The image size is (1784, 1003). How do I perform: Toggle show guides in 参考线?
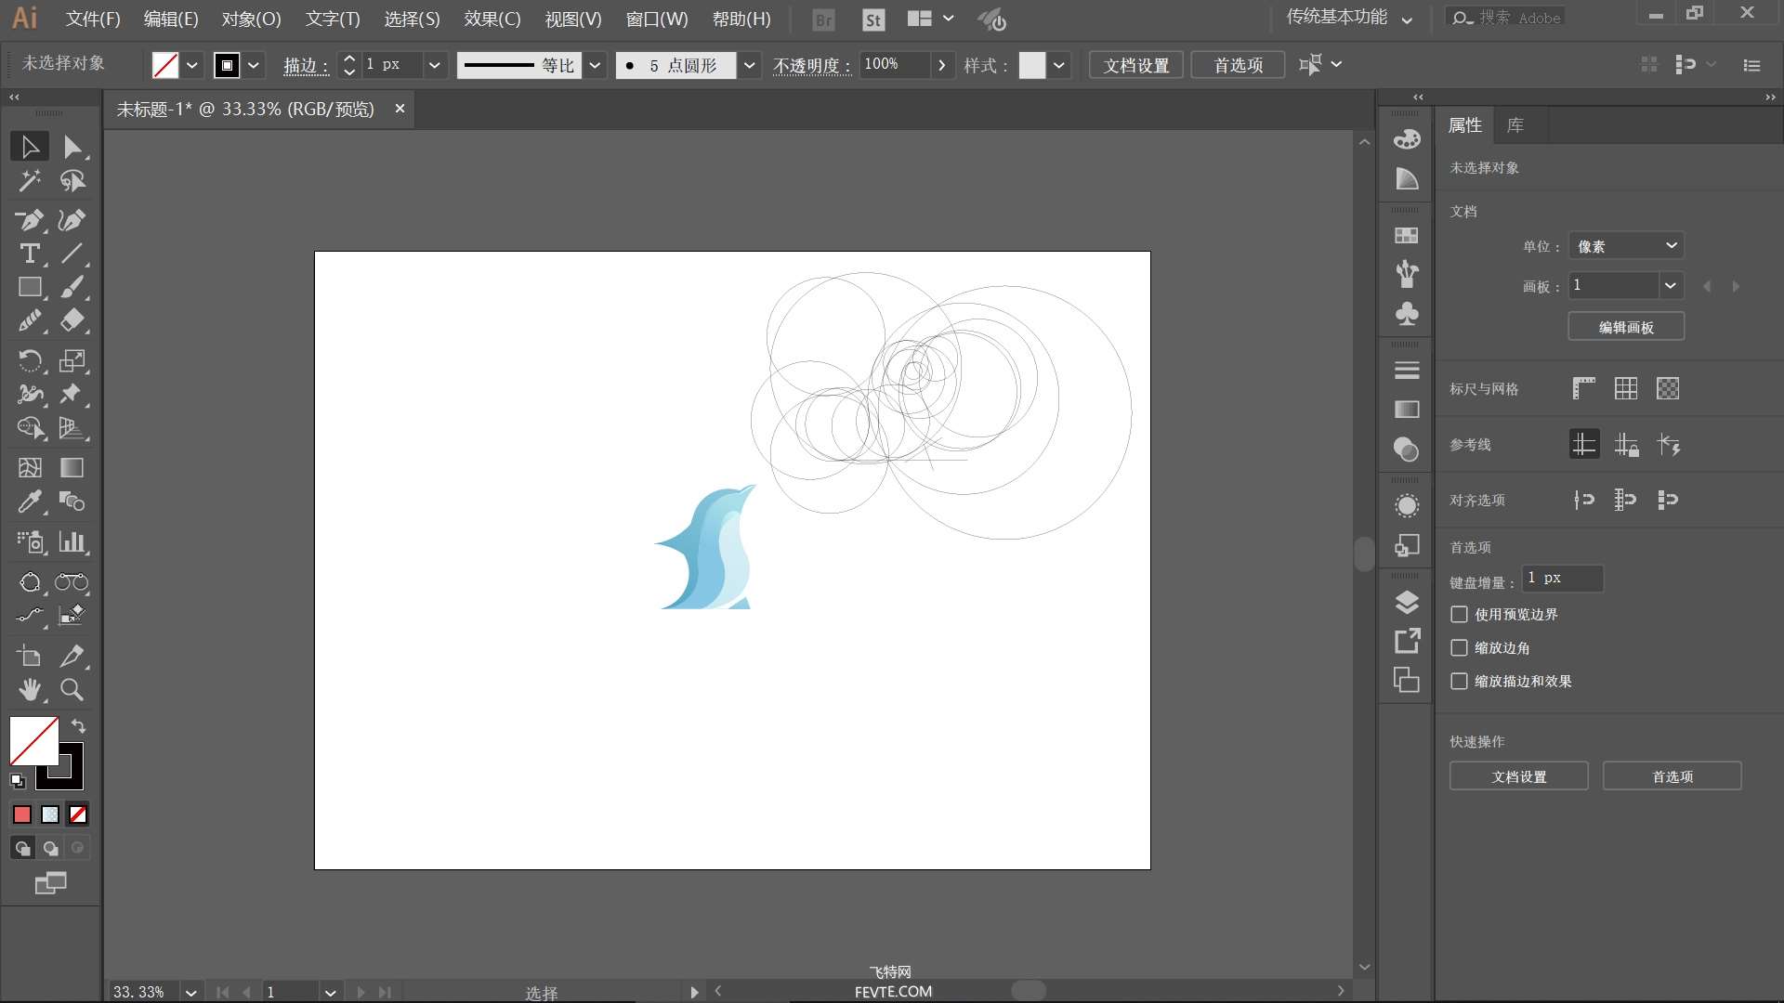(1583, 444)
